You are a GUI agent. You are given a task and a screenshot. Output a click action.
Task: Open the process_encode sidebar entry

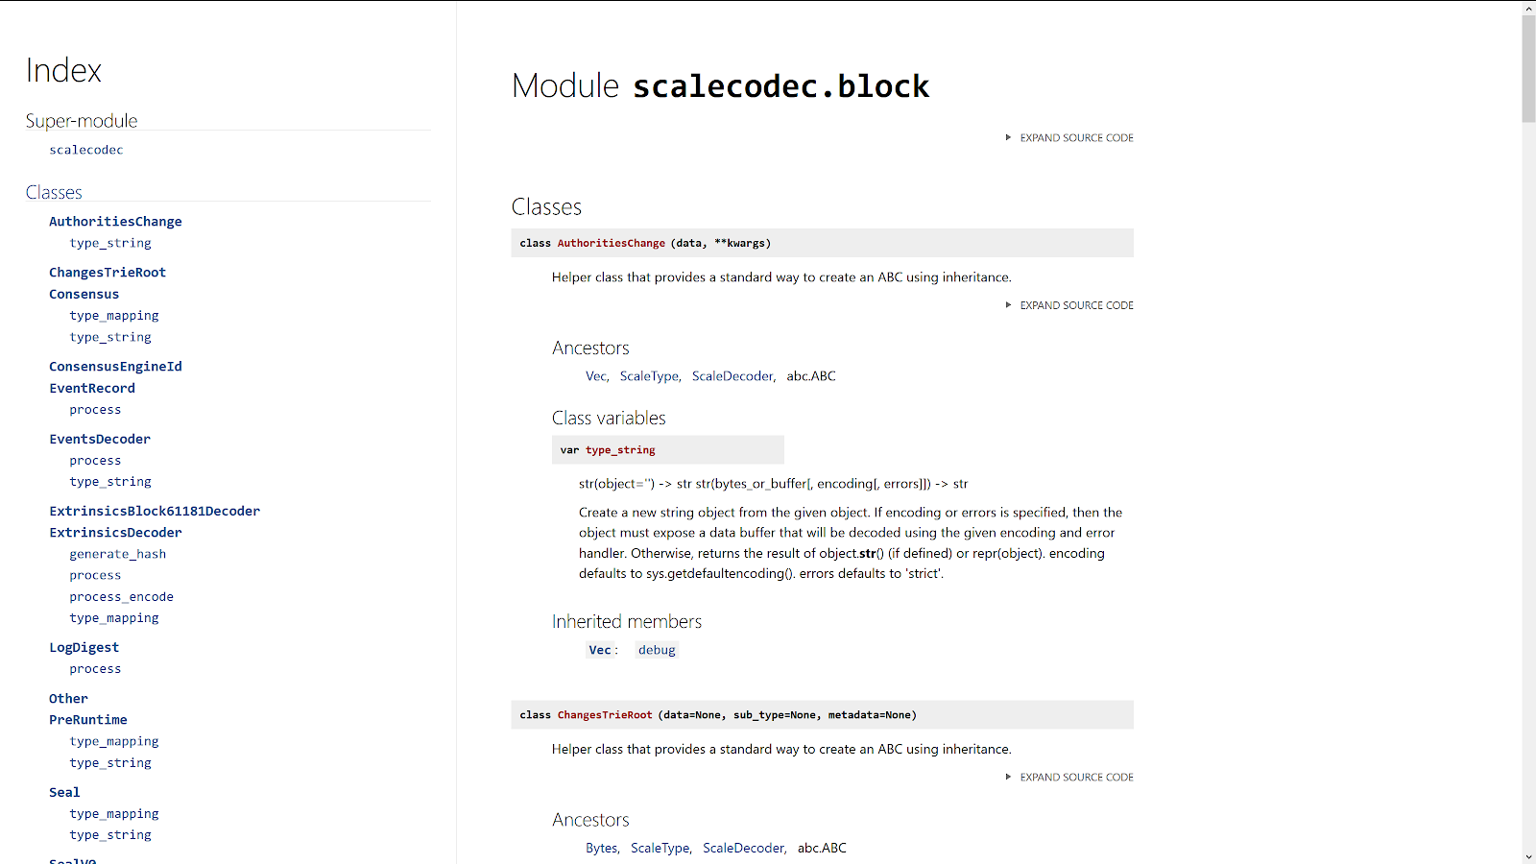pos(121,597)
